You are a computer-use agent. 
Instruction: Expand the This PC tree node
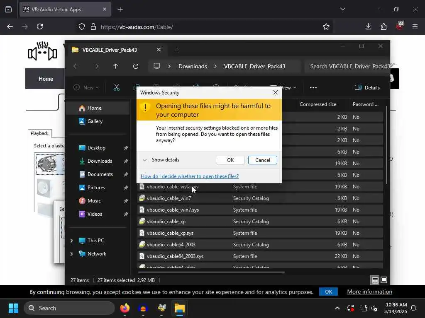coord(71,241)
